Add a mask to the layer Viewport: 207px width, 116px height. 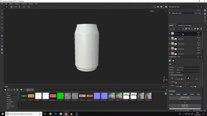click(x=186, y=29)
